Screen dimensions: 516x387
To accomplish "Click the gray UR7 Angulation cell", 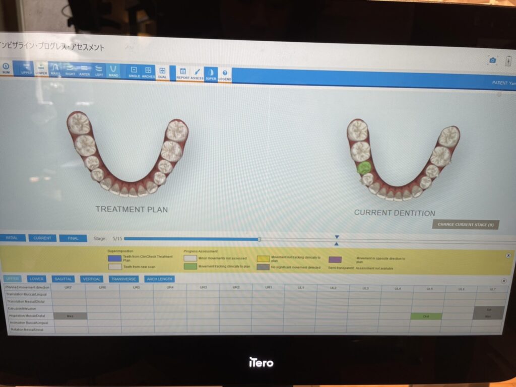I will click(x=70, y=316).
